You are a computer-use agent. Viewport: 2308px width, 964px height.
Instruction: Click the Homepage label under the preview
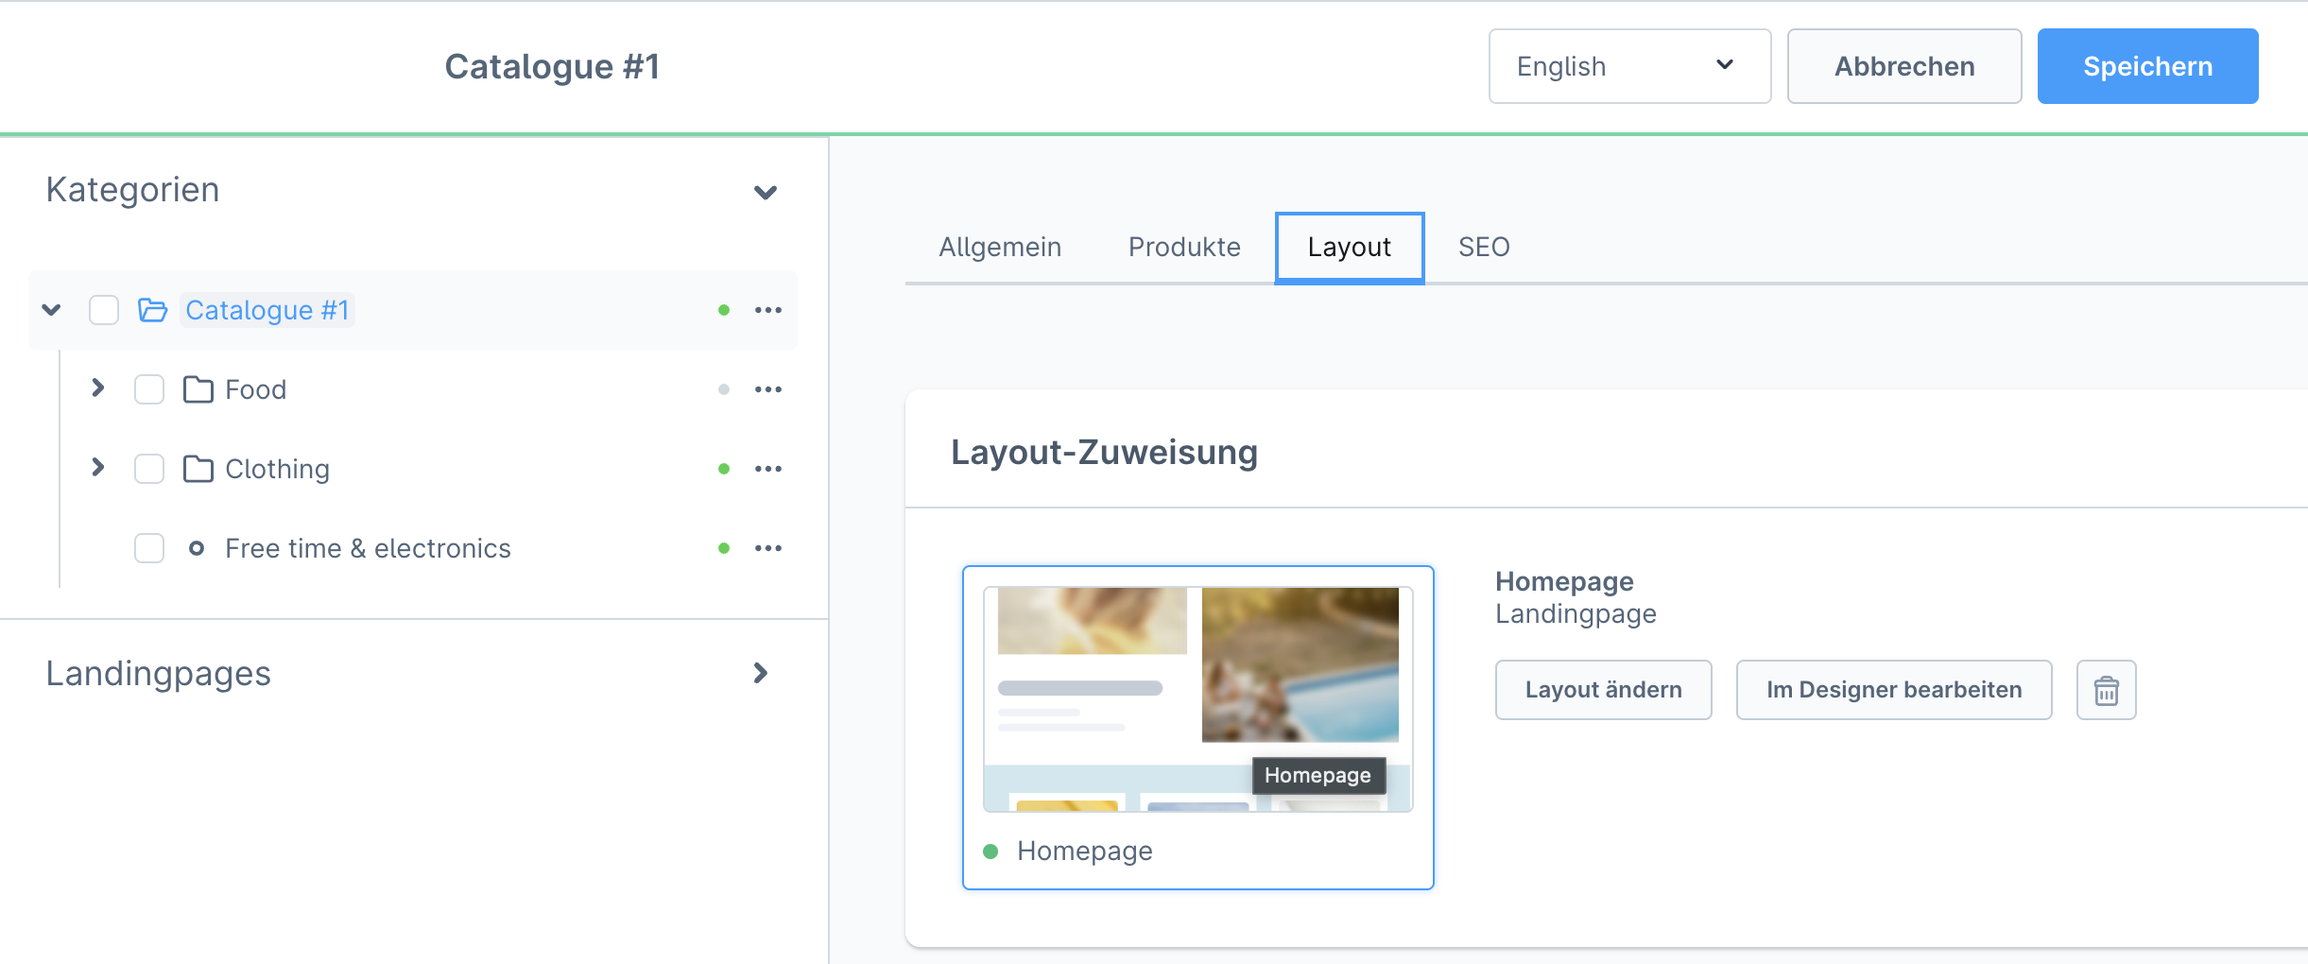tap(1084, 851)
